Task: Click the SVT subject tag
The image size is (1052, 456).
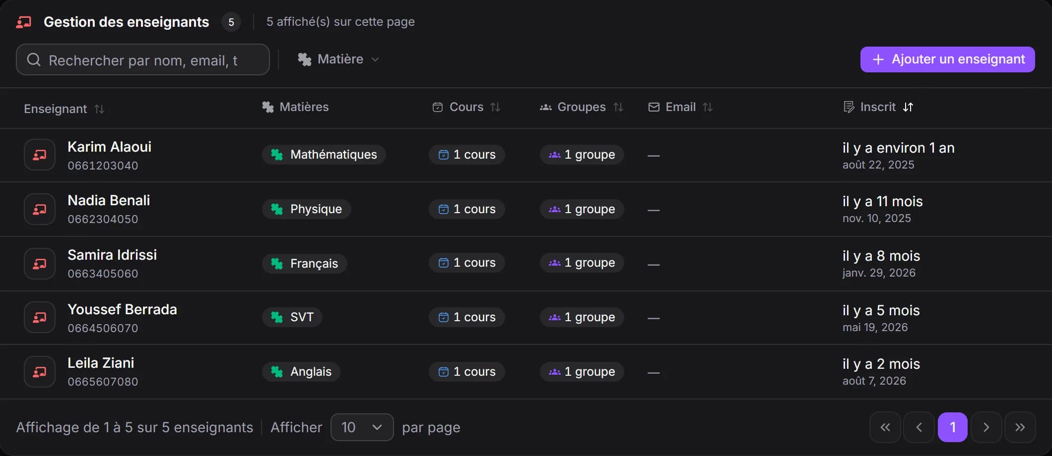Action: point(292,317)
